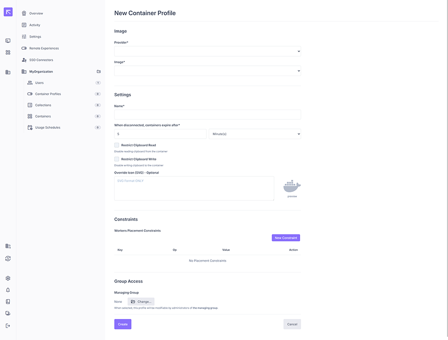Click the logout arrow icon
This screenshot has height=340, width=448.
point(8,326)
